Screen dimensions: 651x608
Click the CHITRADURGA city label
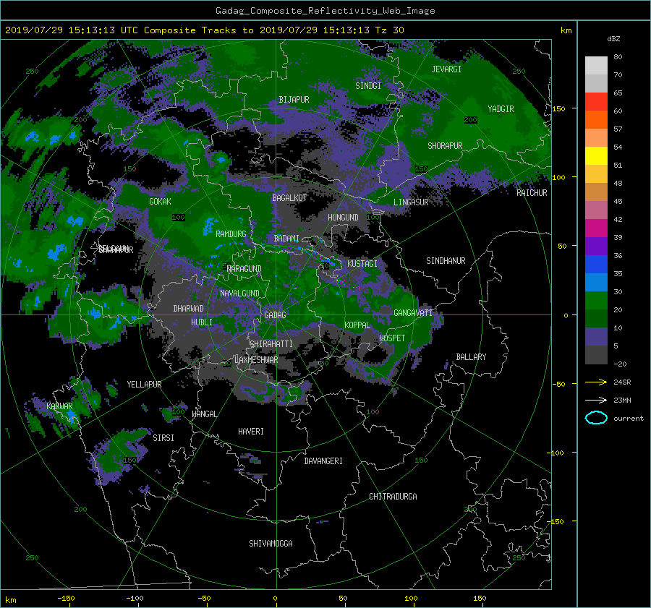[393, 497]
